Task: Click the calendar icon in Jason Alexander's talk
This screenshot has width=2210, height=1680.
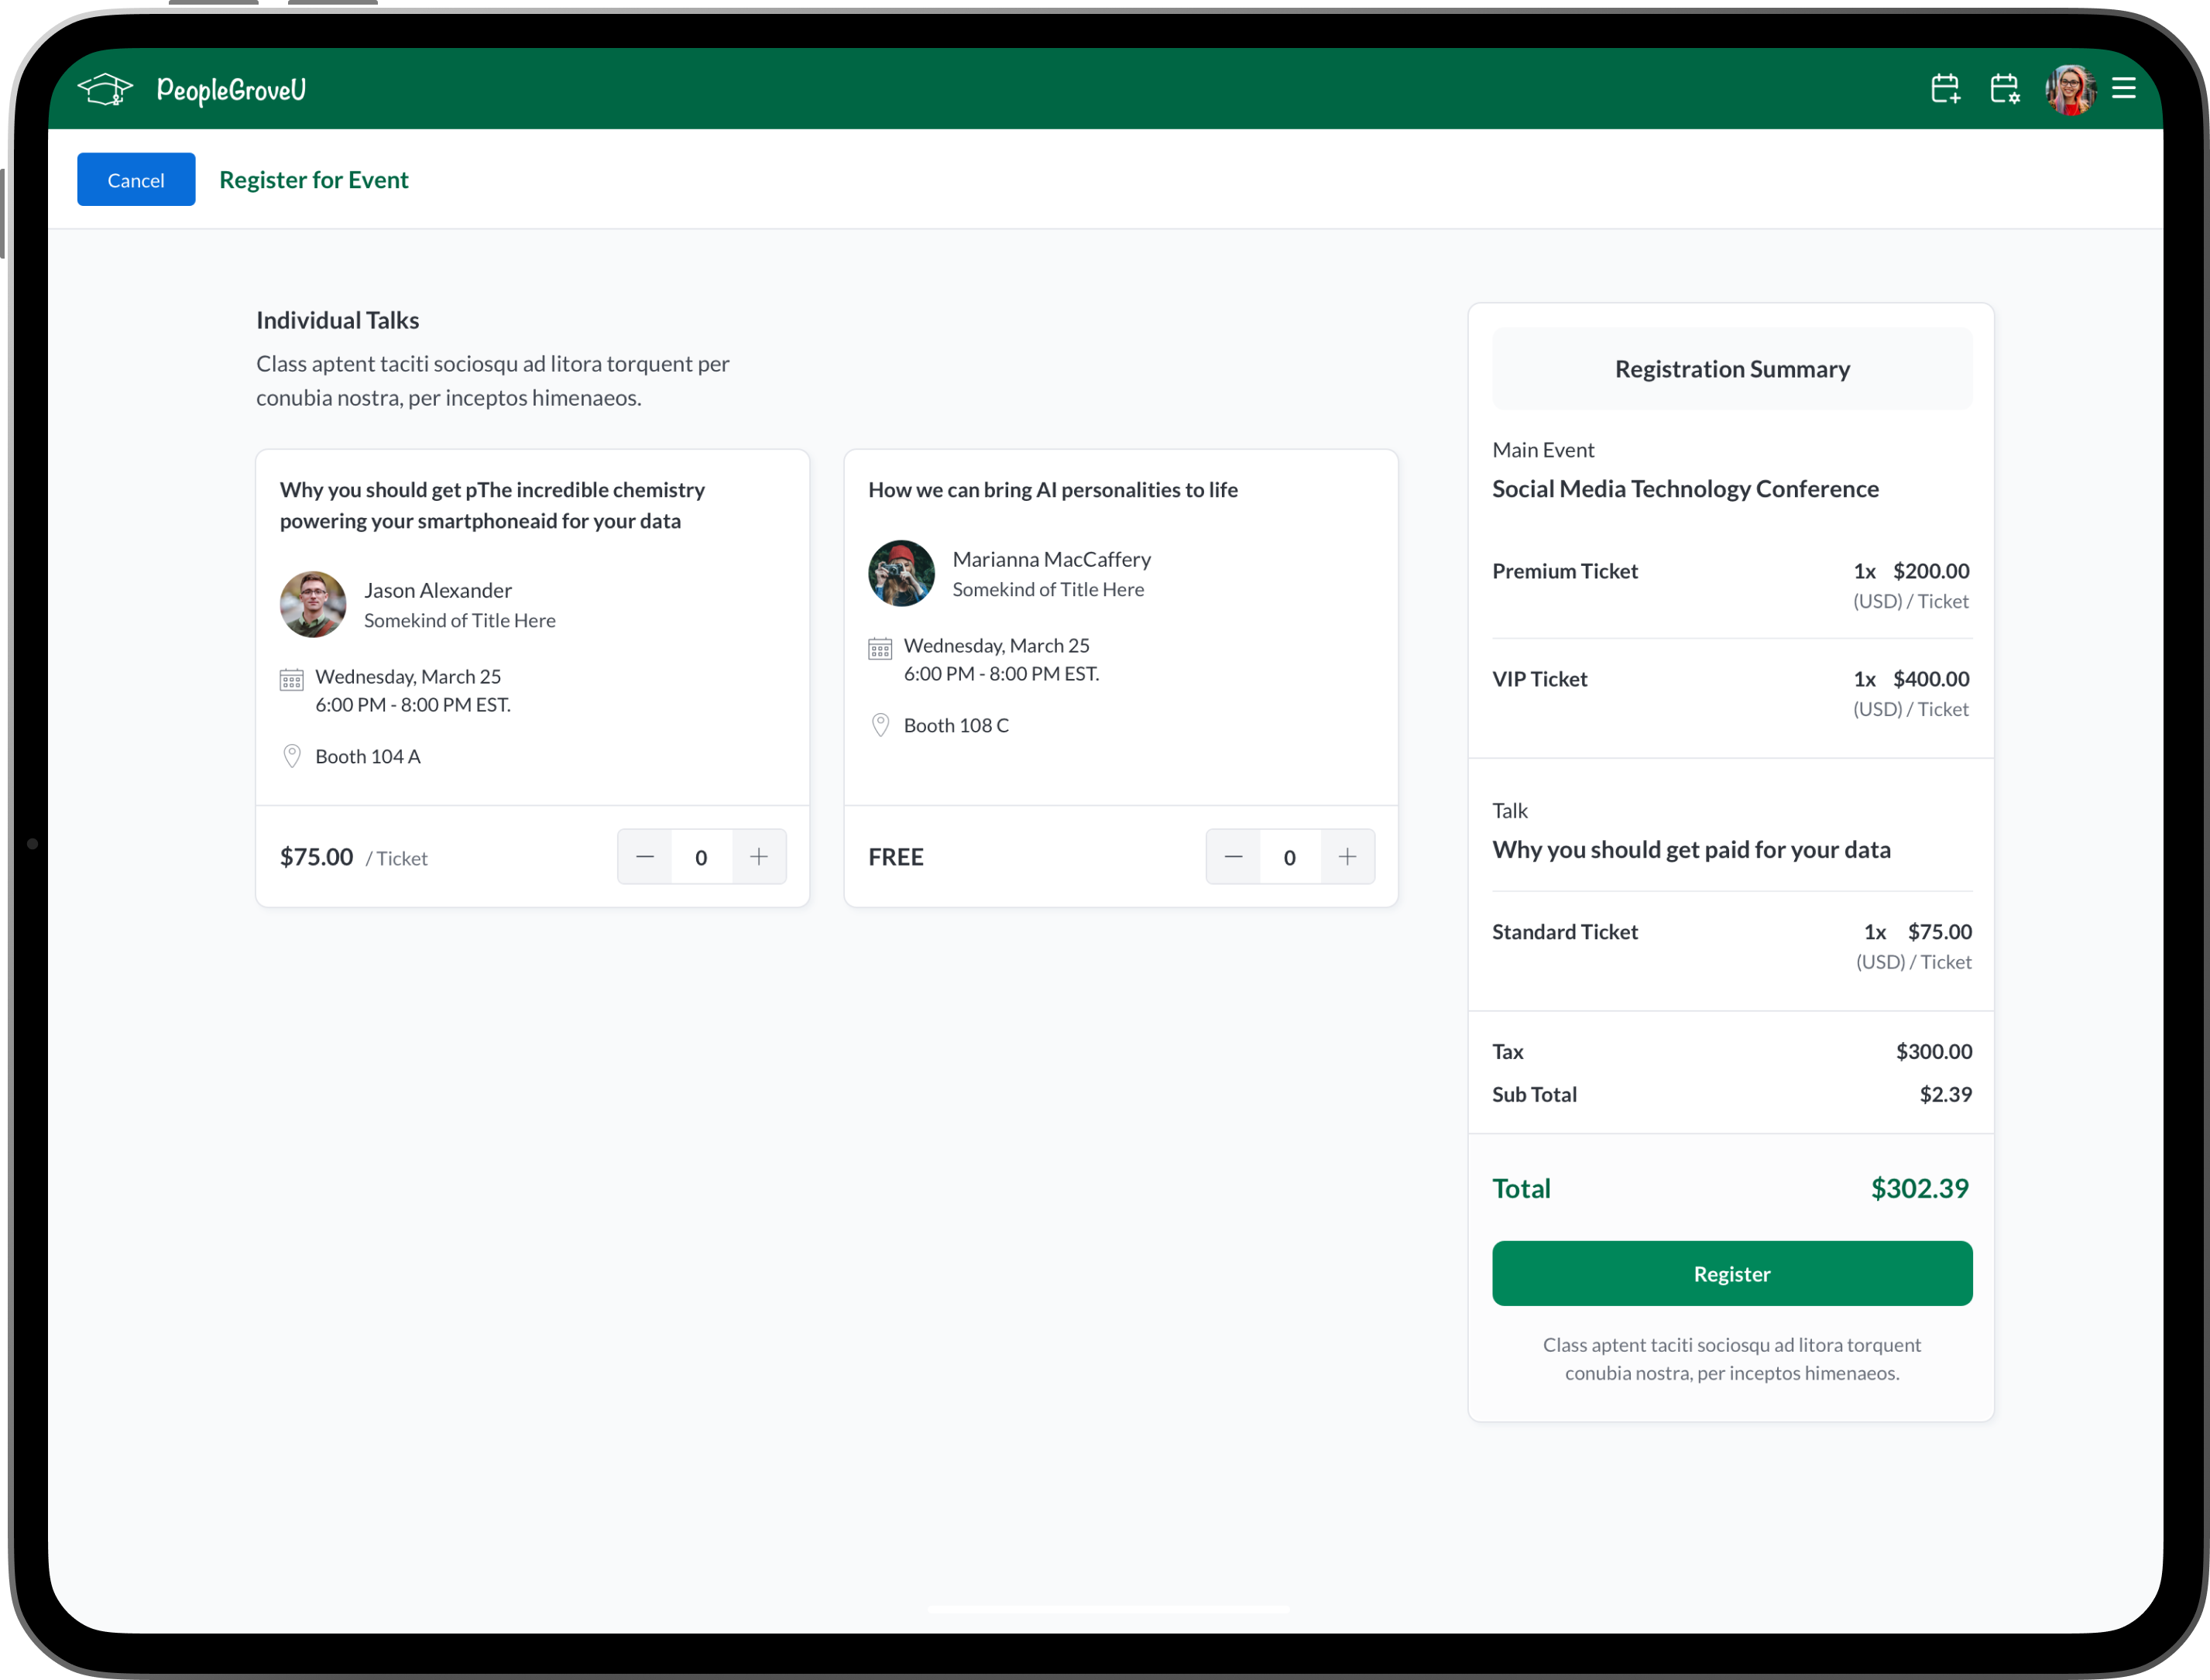Action: (291, 680)
